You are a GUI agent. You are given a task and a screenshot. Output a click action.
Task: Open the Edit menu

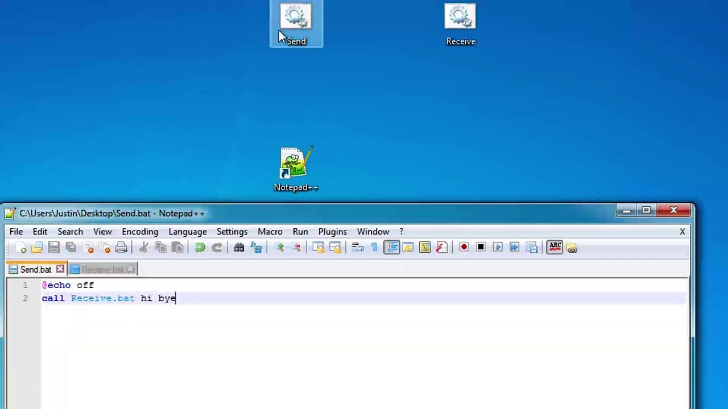click(40, 232)
